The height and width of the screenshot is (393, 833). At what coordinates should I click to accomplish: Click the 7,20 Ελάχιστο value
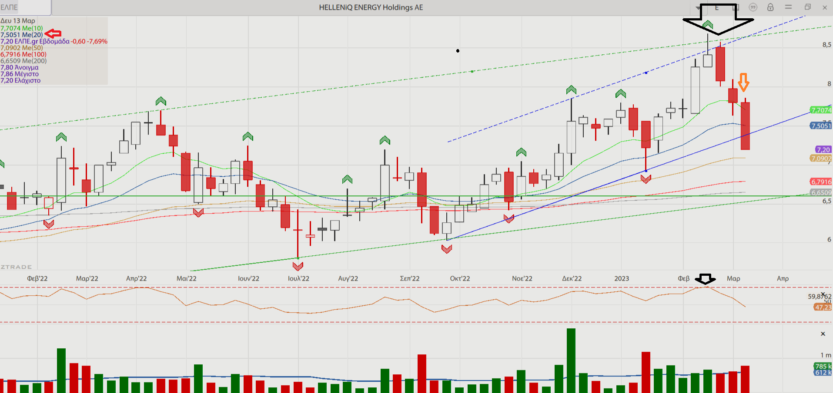[20, 80]
